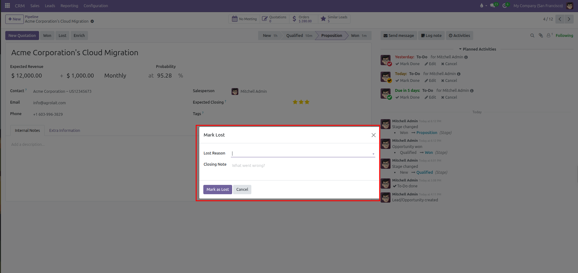578x273 pixels.
Task: Open the company switcher My Company
Action: (x=538, y=6)
